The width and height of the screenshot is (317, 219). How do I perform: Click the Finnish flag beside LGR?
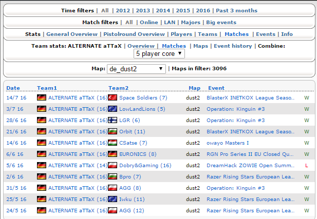pos(113,121)
